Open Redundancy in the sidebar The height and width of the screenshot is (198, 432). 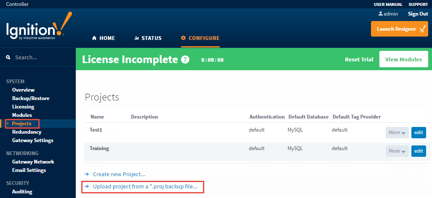coord(27,132)
